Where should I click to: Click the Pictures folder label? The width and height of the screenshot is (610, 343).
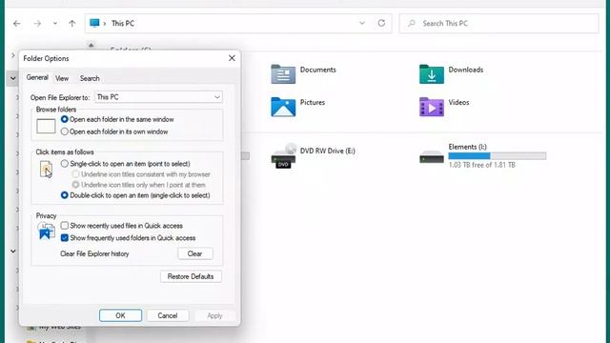(x=313, y=102)
